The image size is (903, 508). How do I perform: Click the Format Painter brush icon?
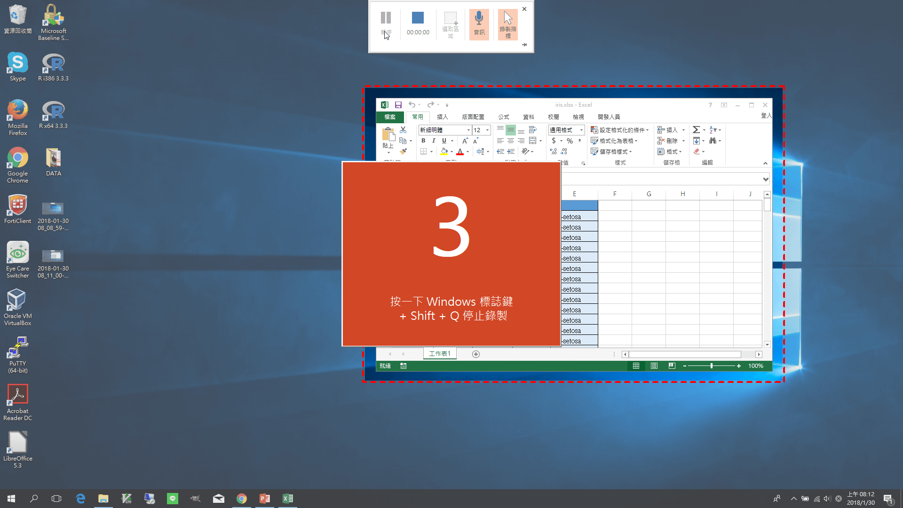point(403,151)
